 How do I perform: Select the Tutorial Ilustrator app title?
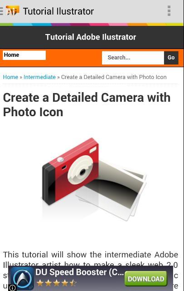(x=58, y=11)
